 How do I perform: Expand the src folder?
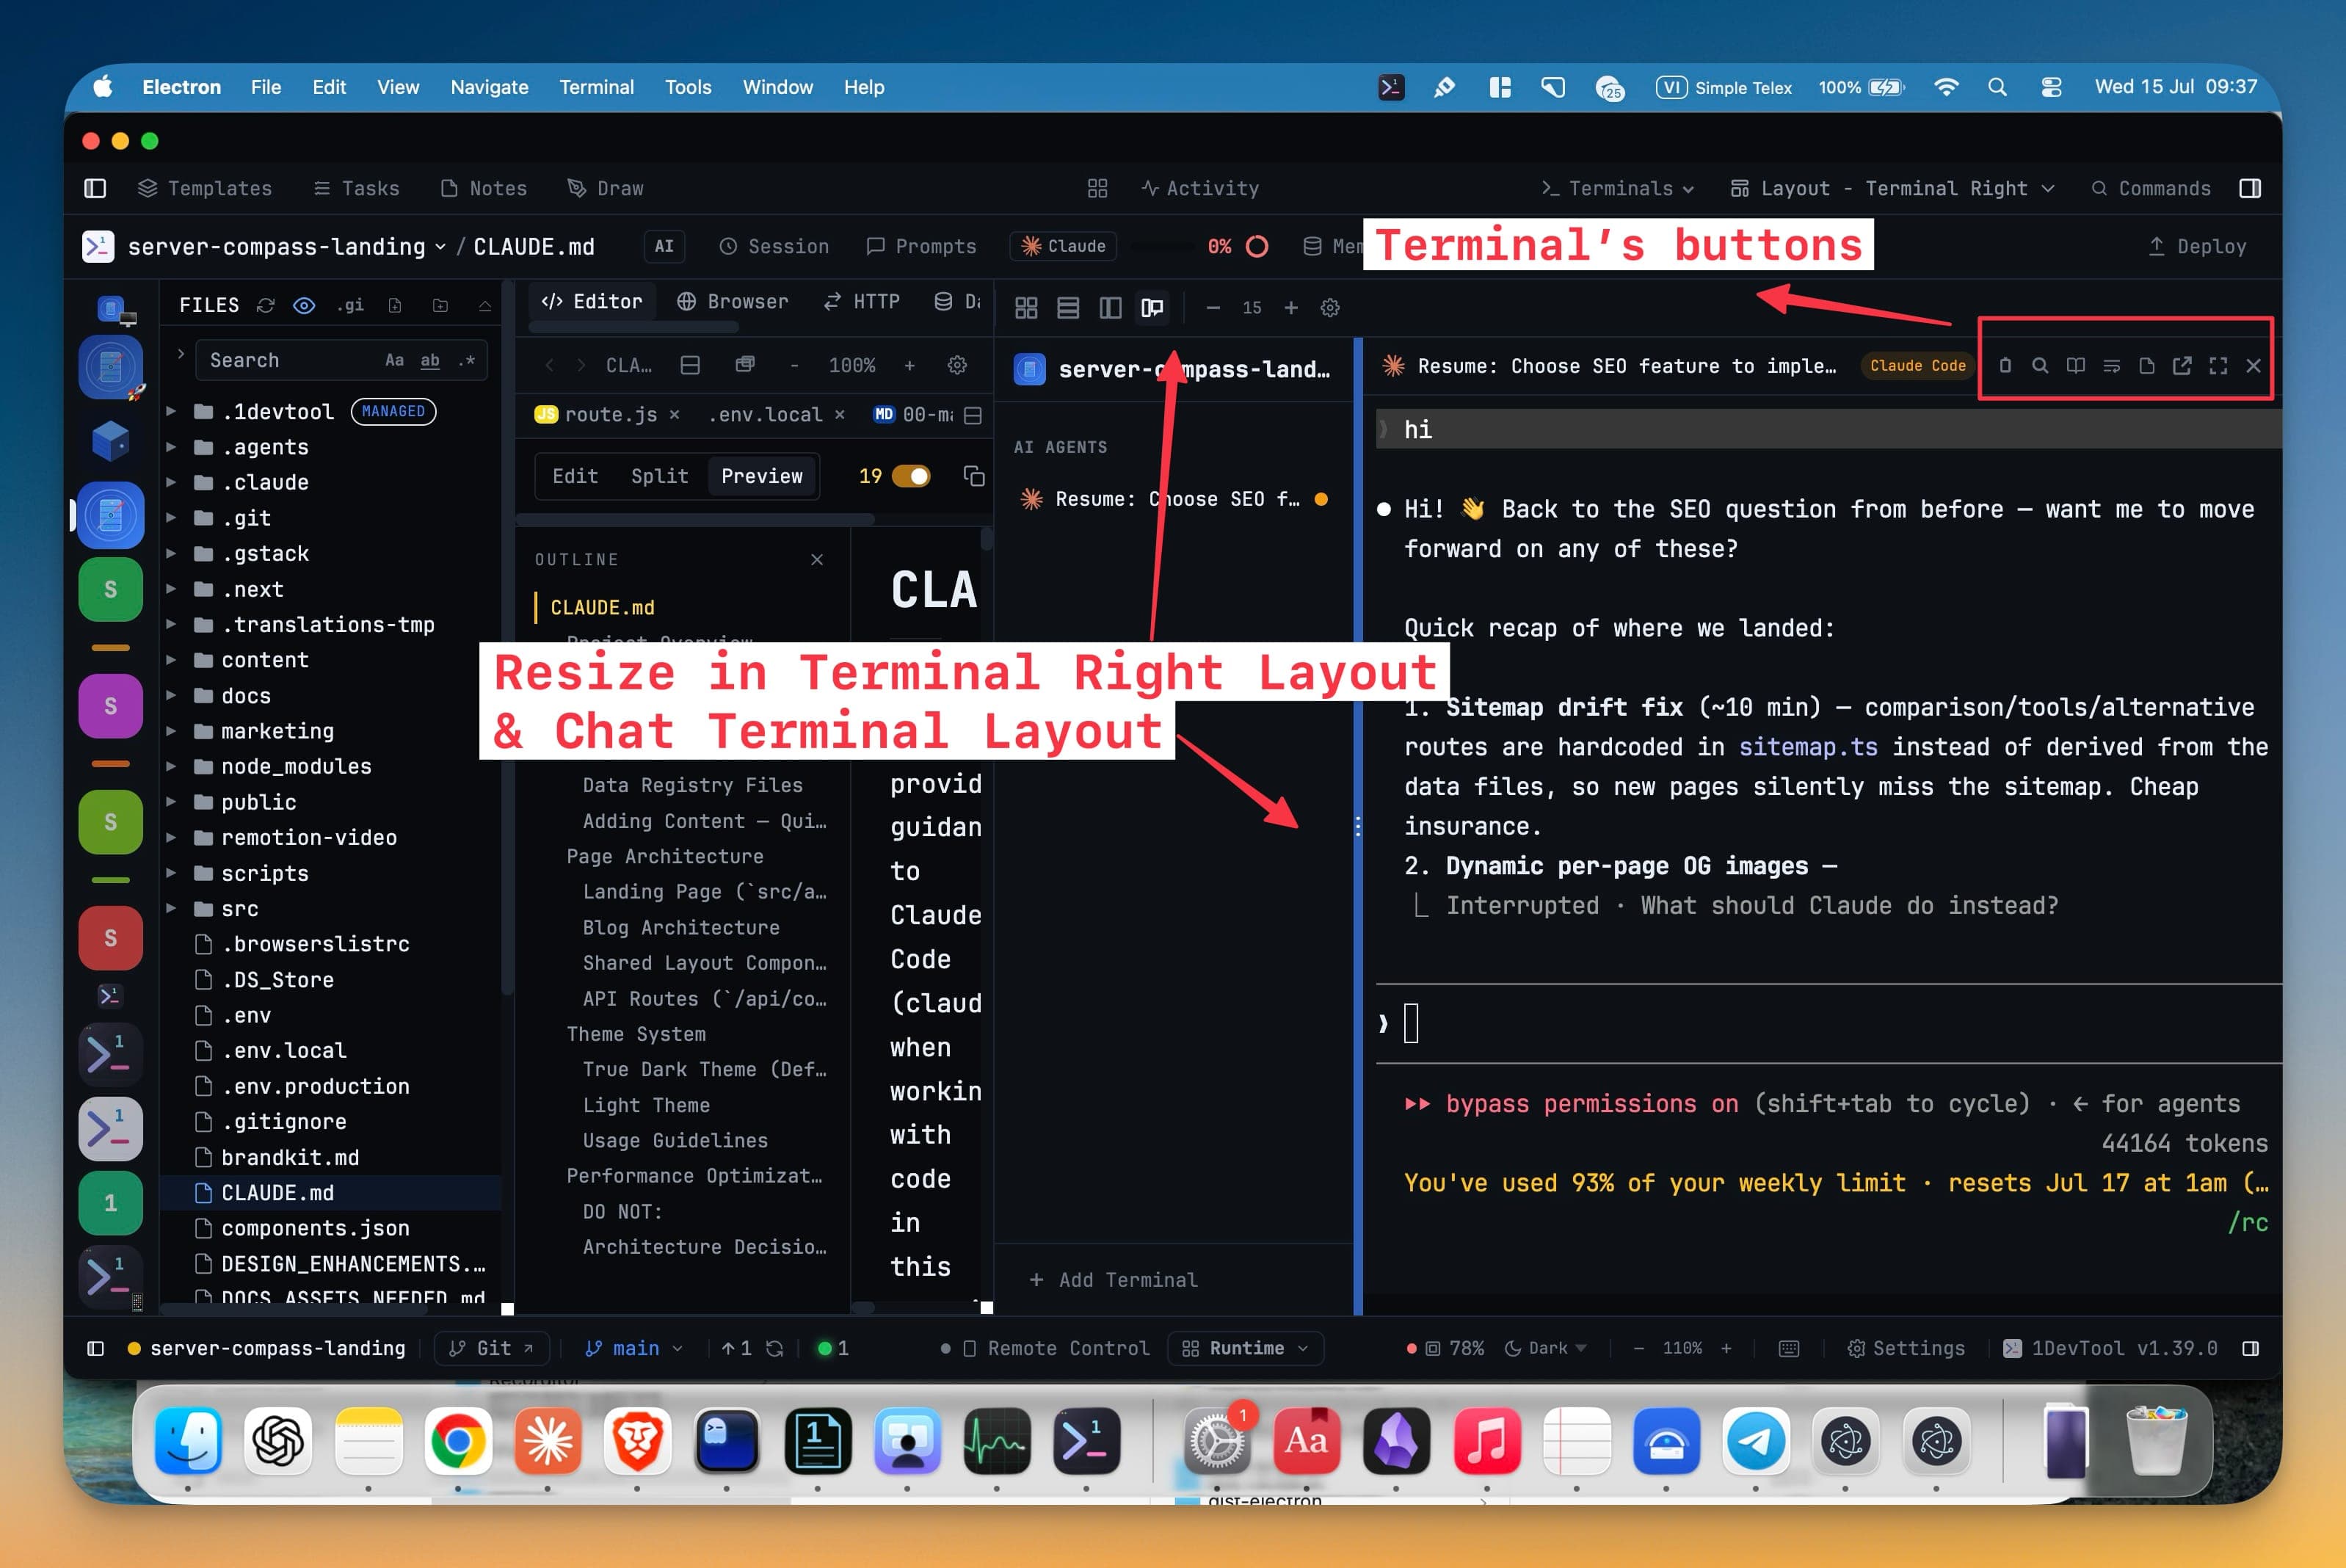[x=171, y=908]
